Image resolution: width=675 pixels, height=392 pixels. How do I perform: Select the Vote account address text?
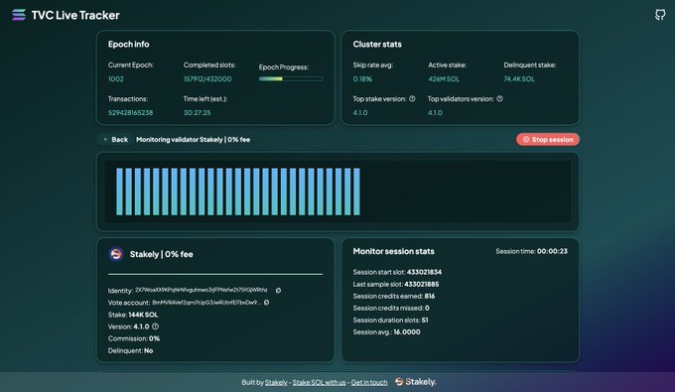[206, 303]
